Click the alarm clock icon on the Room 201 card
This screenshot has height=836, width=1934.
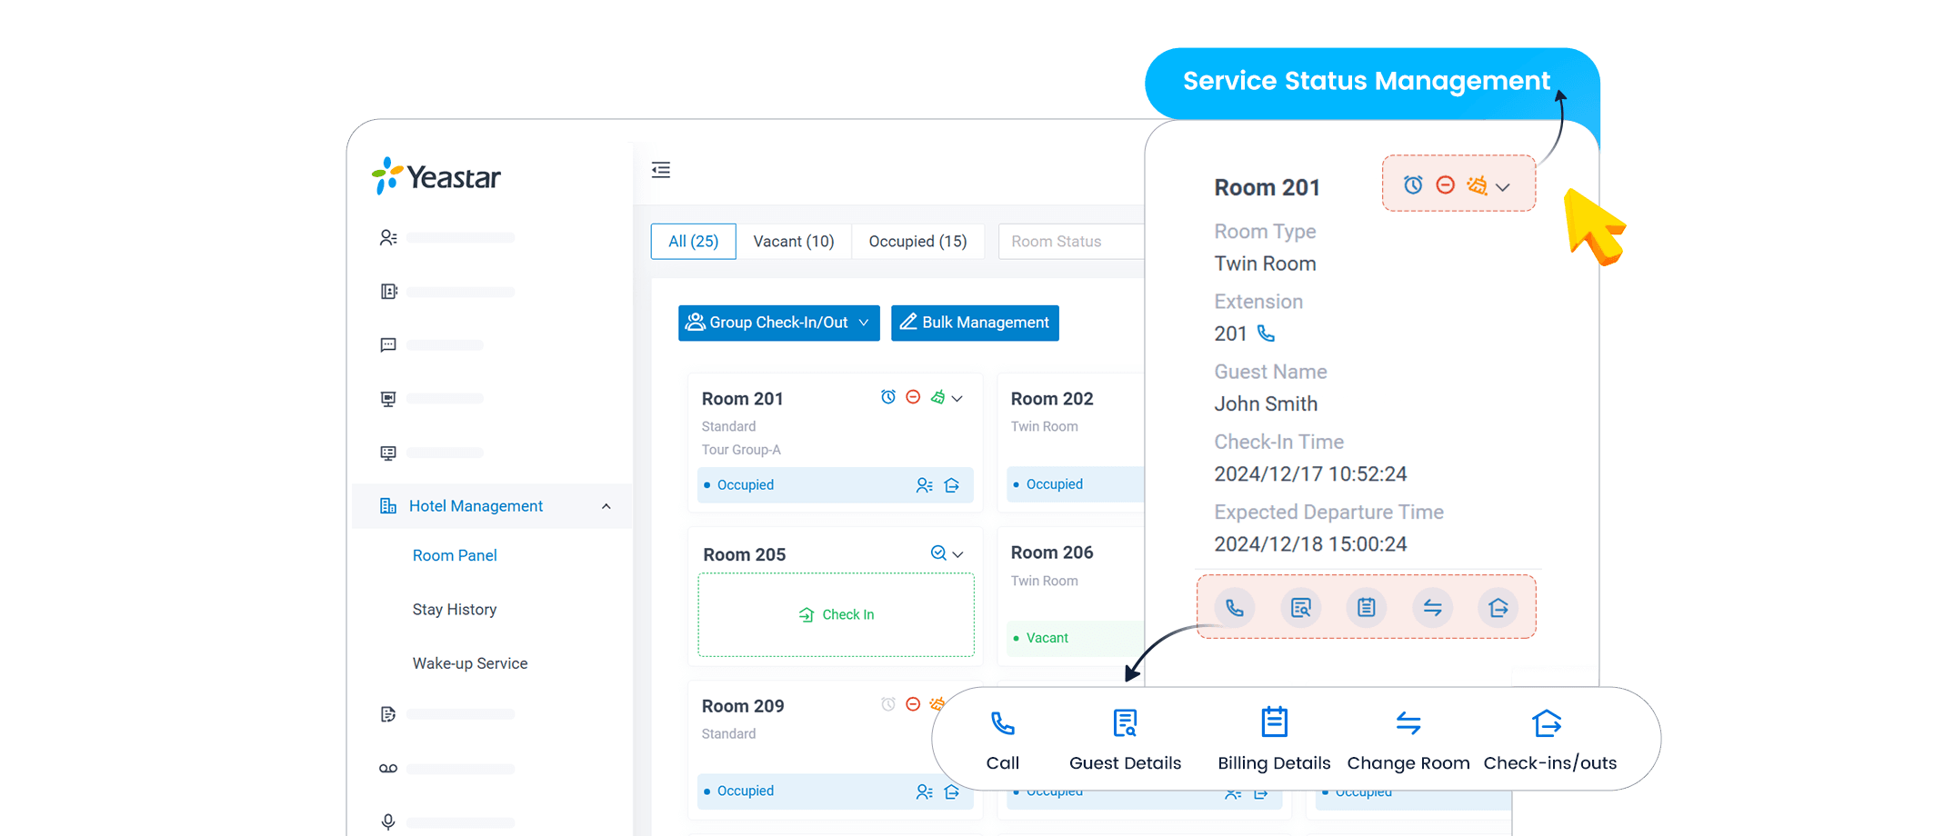[888, 397]
